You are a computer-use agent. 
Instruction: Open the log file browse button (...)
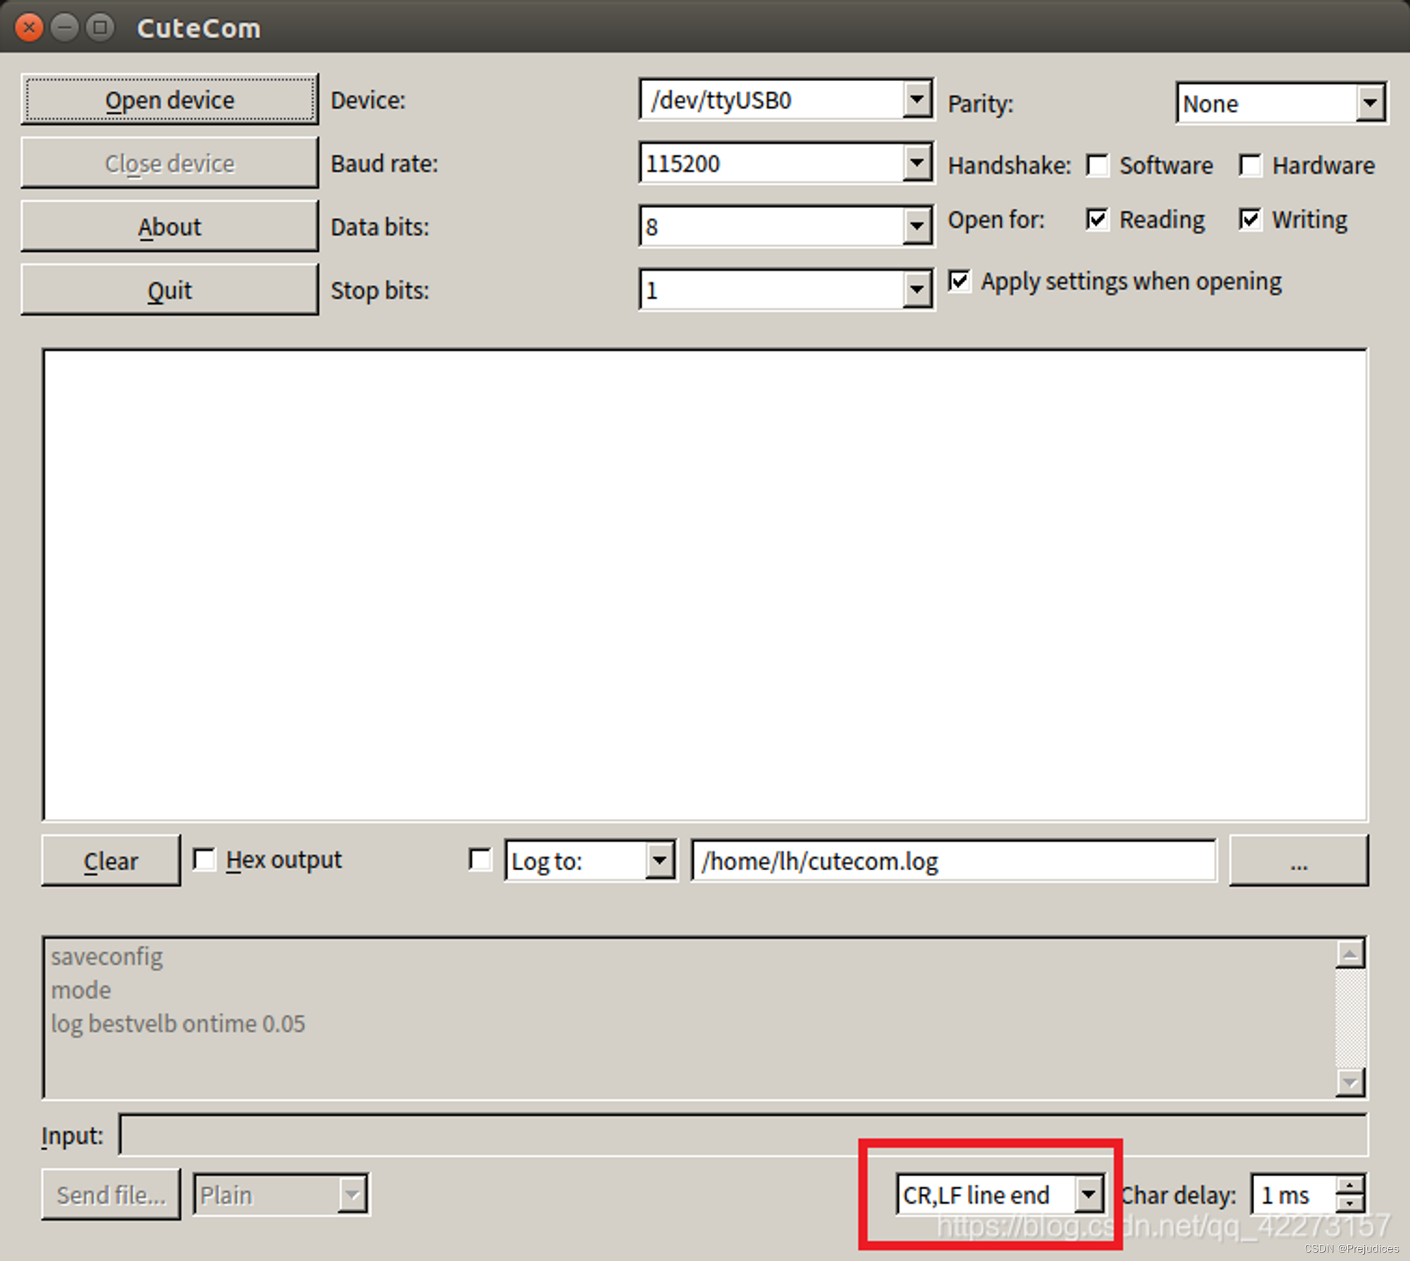click(x=1299, y=860)
